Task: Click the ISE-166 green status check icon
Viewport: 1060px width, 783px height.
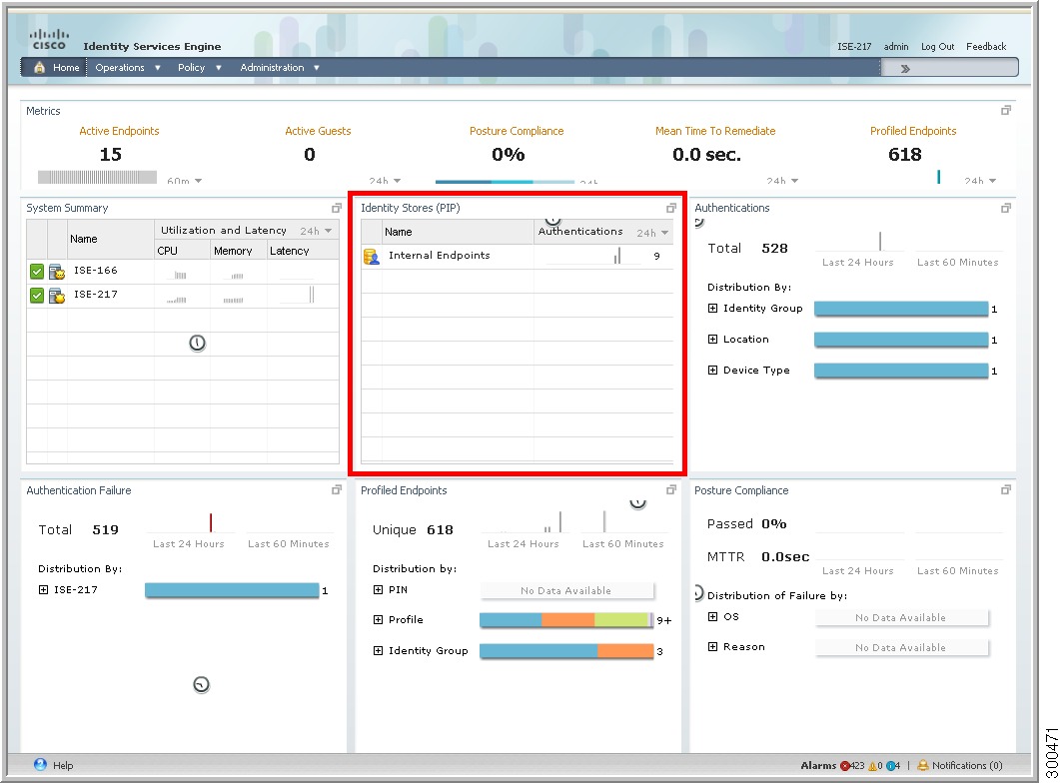Action: 37,272
